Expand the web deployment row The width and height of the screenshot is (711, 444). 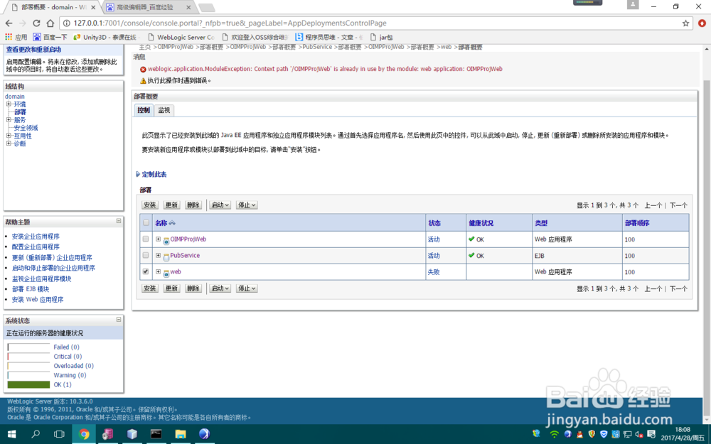[159, 271]
